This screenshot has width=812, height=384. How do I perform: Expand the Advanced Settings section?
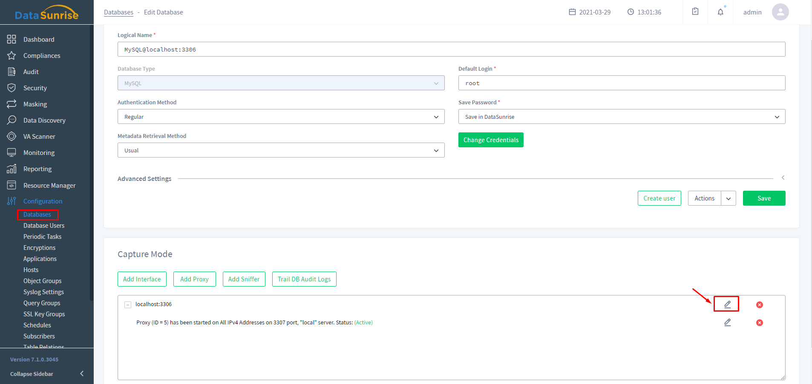point(783,178)
